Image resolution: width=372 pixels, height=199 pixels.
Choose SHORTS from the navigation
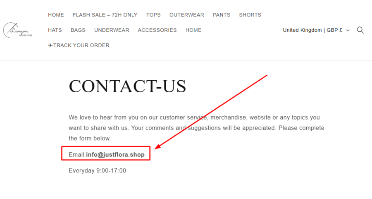[250, 15]
